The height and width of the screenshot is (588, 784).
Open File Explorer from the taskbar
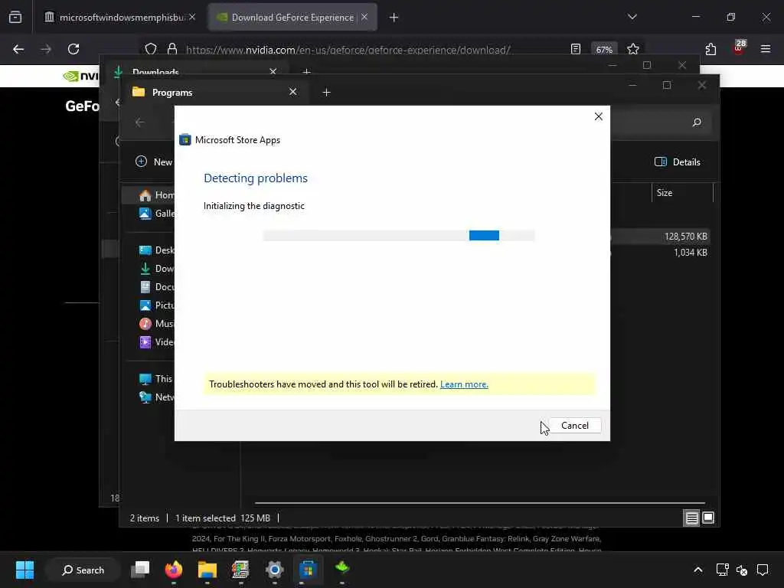point(207,570)
